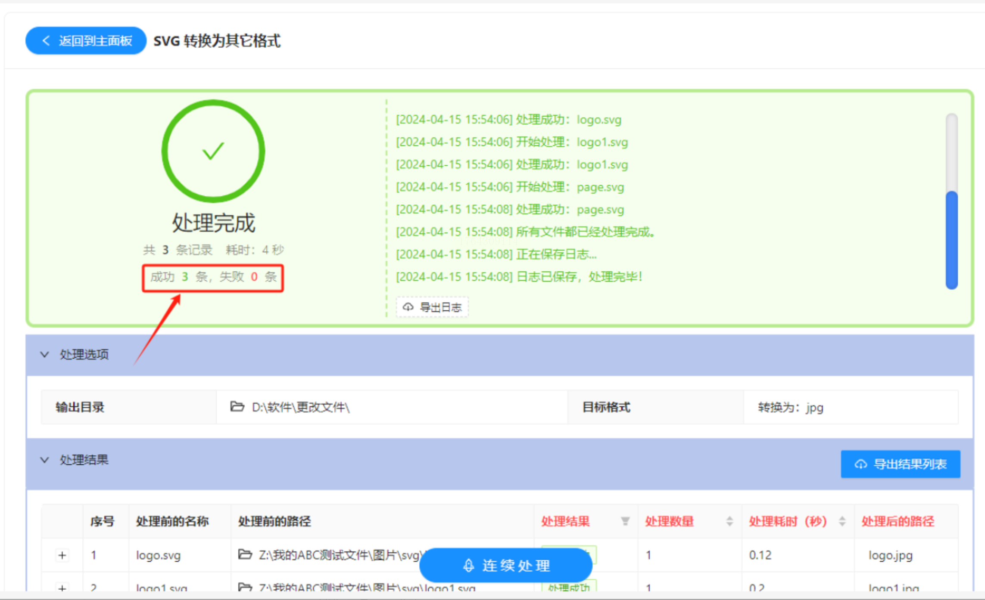
Task: Click the output path D:\软件\更改文件\
Action: point(300,407)
